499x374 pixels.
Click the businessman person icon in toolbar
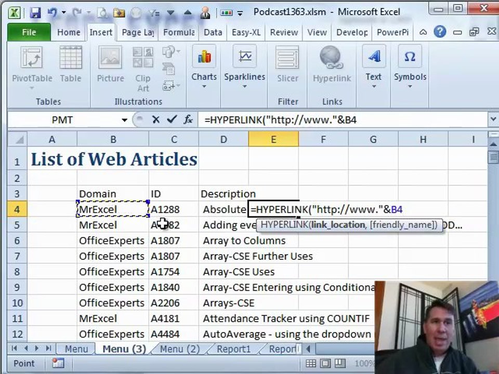205,12
